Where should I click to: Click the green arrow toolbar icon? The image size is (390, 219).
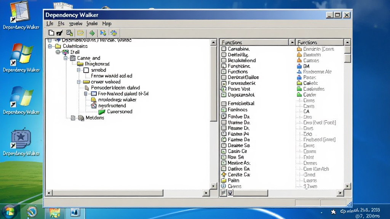(92, 33)
